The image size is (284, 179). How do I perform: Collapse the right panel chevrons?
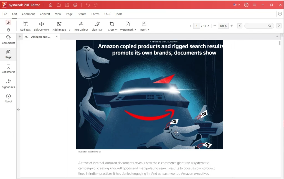click(x=282, y=35)
